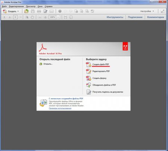Open the Редактирование menu

point(16,6)
